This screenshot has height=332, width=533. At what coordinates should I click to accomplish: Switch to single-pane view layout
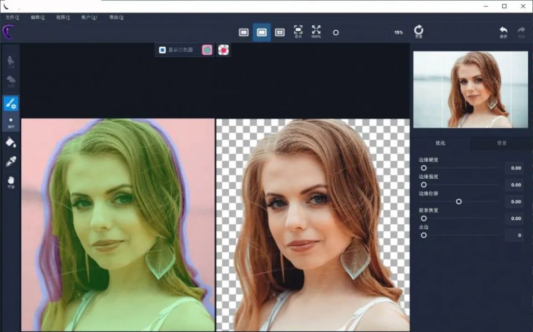coord(244,32)
